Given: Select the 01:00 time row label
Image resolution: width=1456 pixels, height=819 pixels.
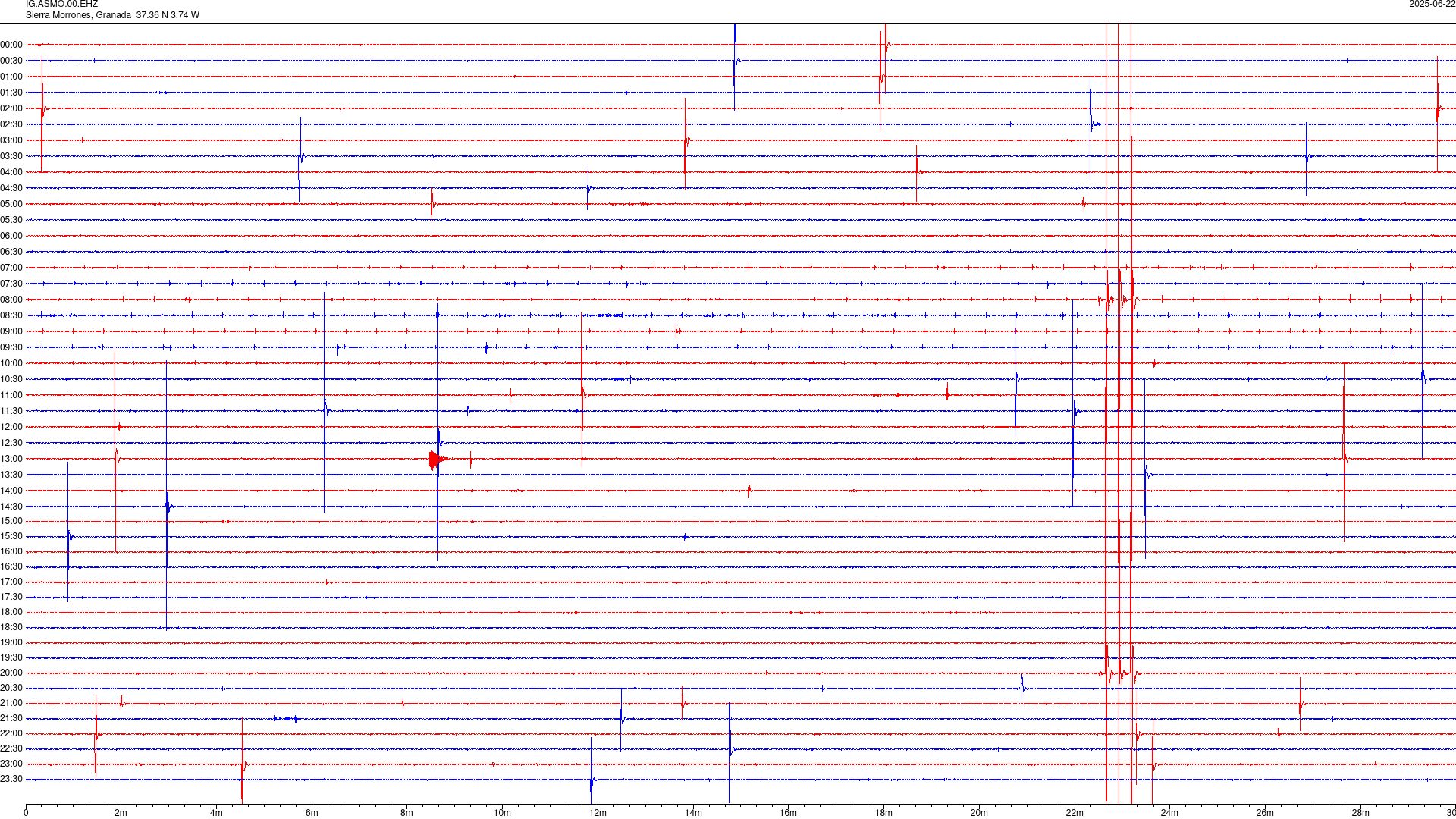Looking at the screenshot, I should point(11,77).
